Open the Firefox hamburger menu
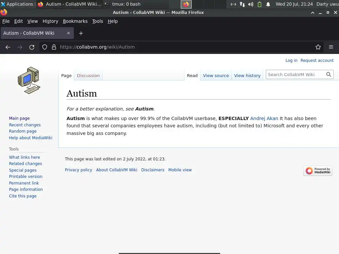339x254 pixels. 331,47
